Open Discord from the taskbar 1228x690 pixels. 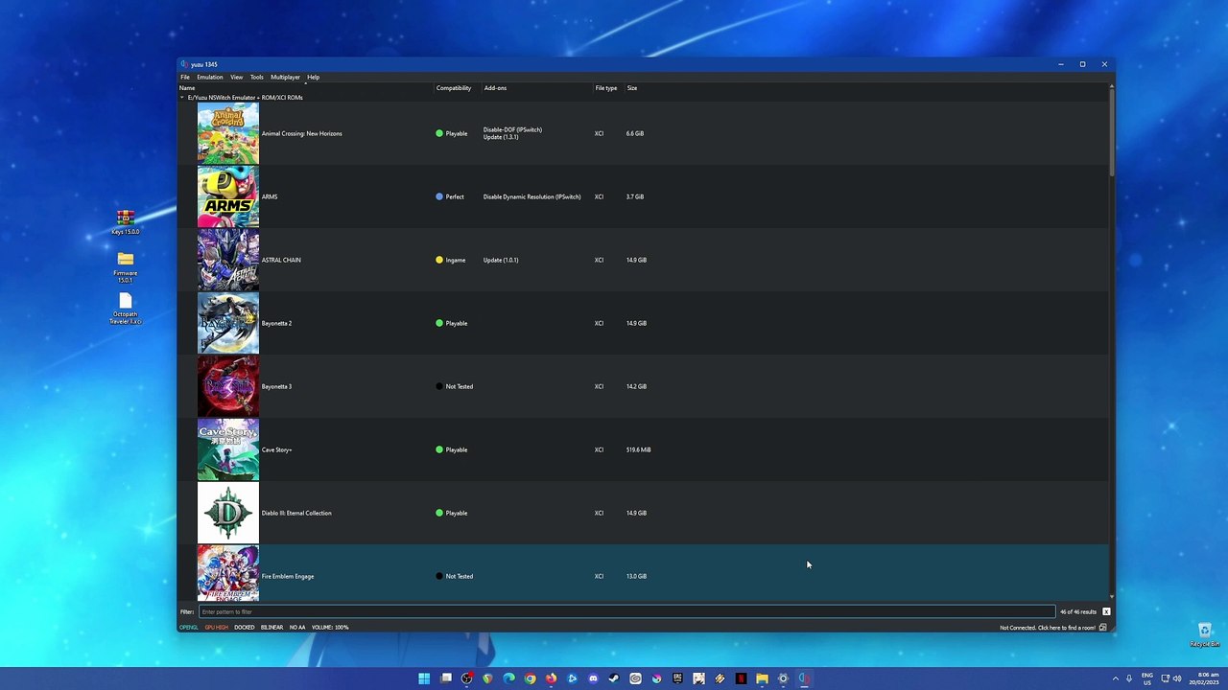click(x=593, y=678)
